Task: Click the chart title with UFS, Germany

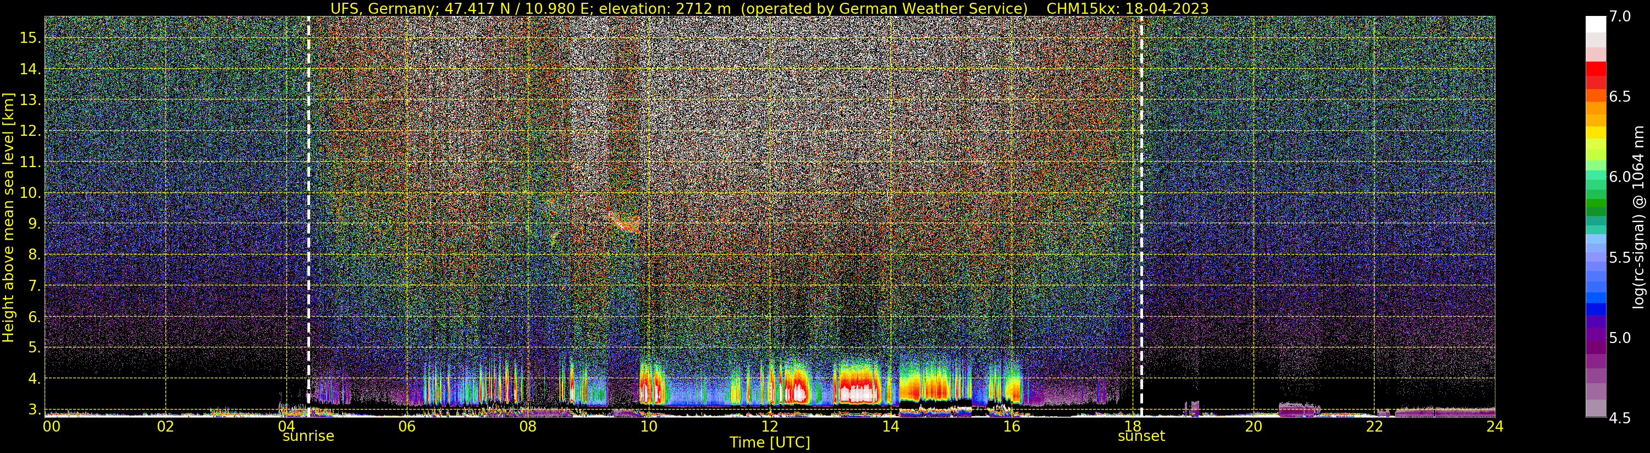Action: tap(679, 8)
